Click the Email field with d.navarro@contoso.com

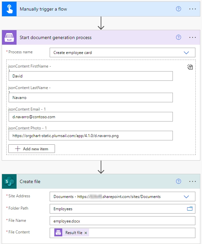[x=91, y=117]
